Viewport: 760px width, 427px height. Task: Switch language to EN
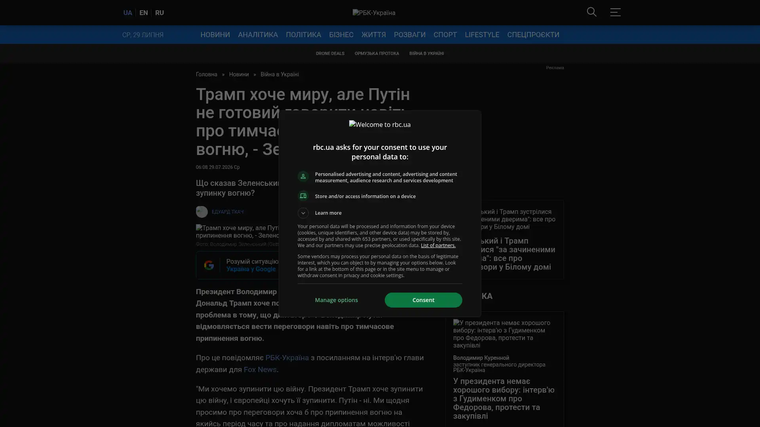point(144,13)
